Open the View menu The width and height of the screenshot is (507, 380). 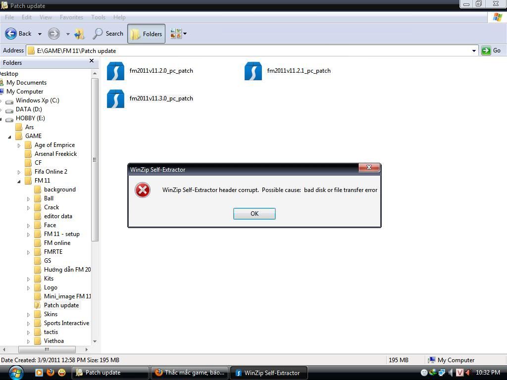click(x=46, y=17)
